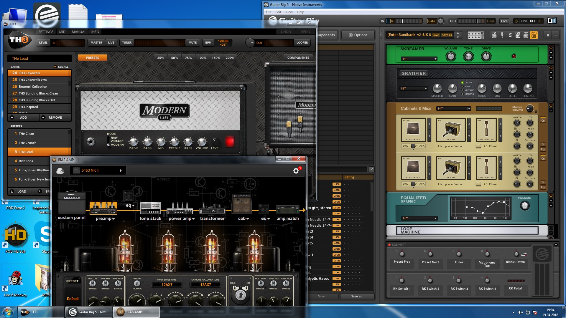This screenshot has height=318, width=566.
Task: Adjust the TH3 OUT level knob
Action: click(x=250, y=43)
